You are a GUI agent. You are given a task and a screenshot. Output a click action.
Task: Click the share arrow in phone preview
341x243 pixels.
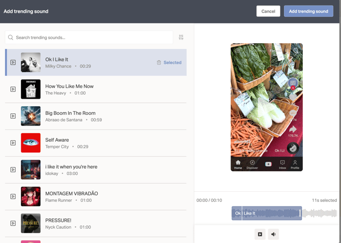[x=293, y=129]
